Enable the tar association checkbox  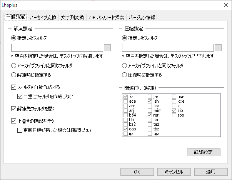pyautogui.click(x=150, y=120)
